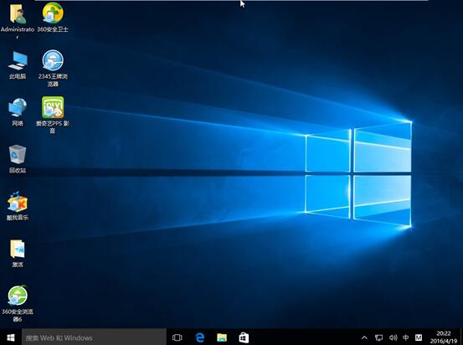
Task: Click Show Desktop strip at taskbar end
Action: click(x=461, y=337)
